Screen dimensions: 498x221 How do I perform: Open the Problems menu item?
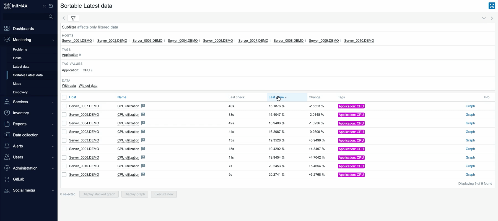20,49
